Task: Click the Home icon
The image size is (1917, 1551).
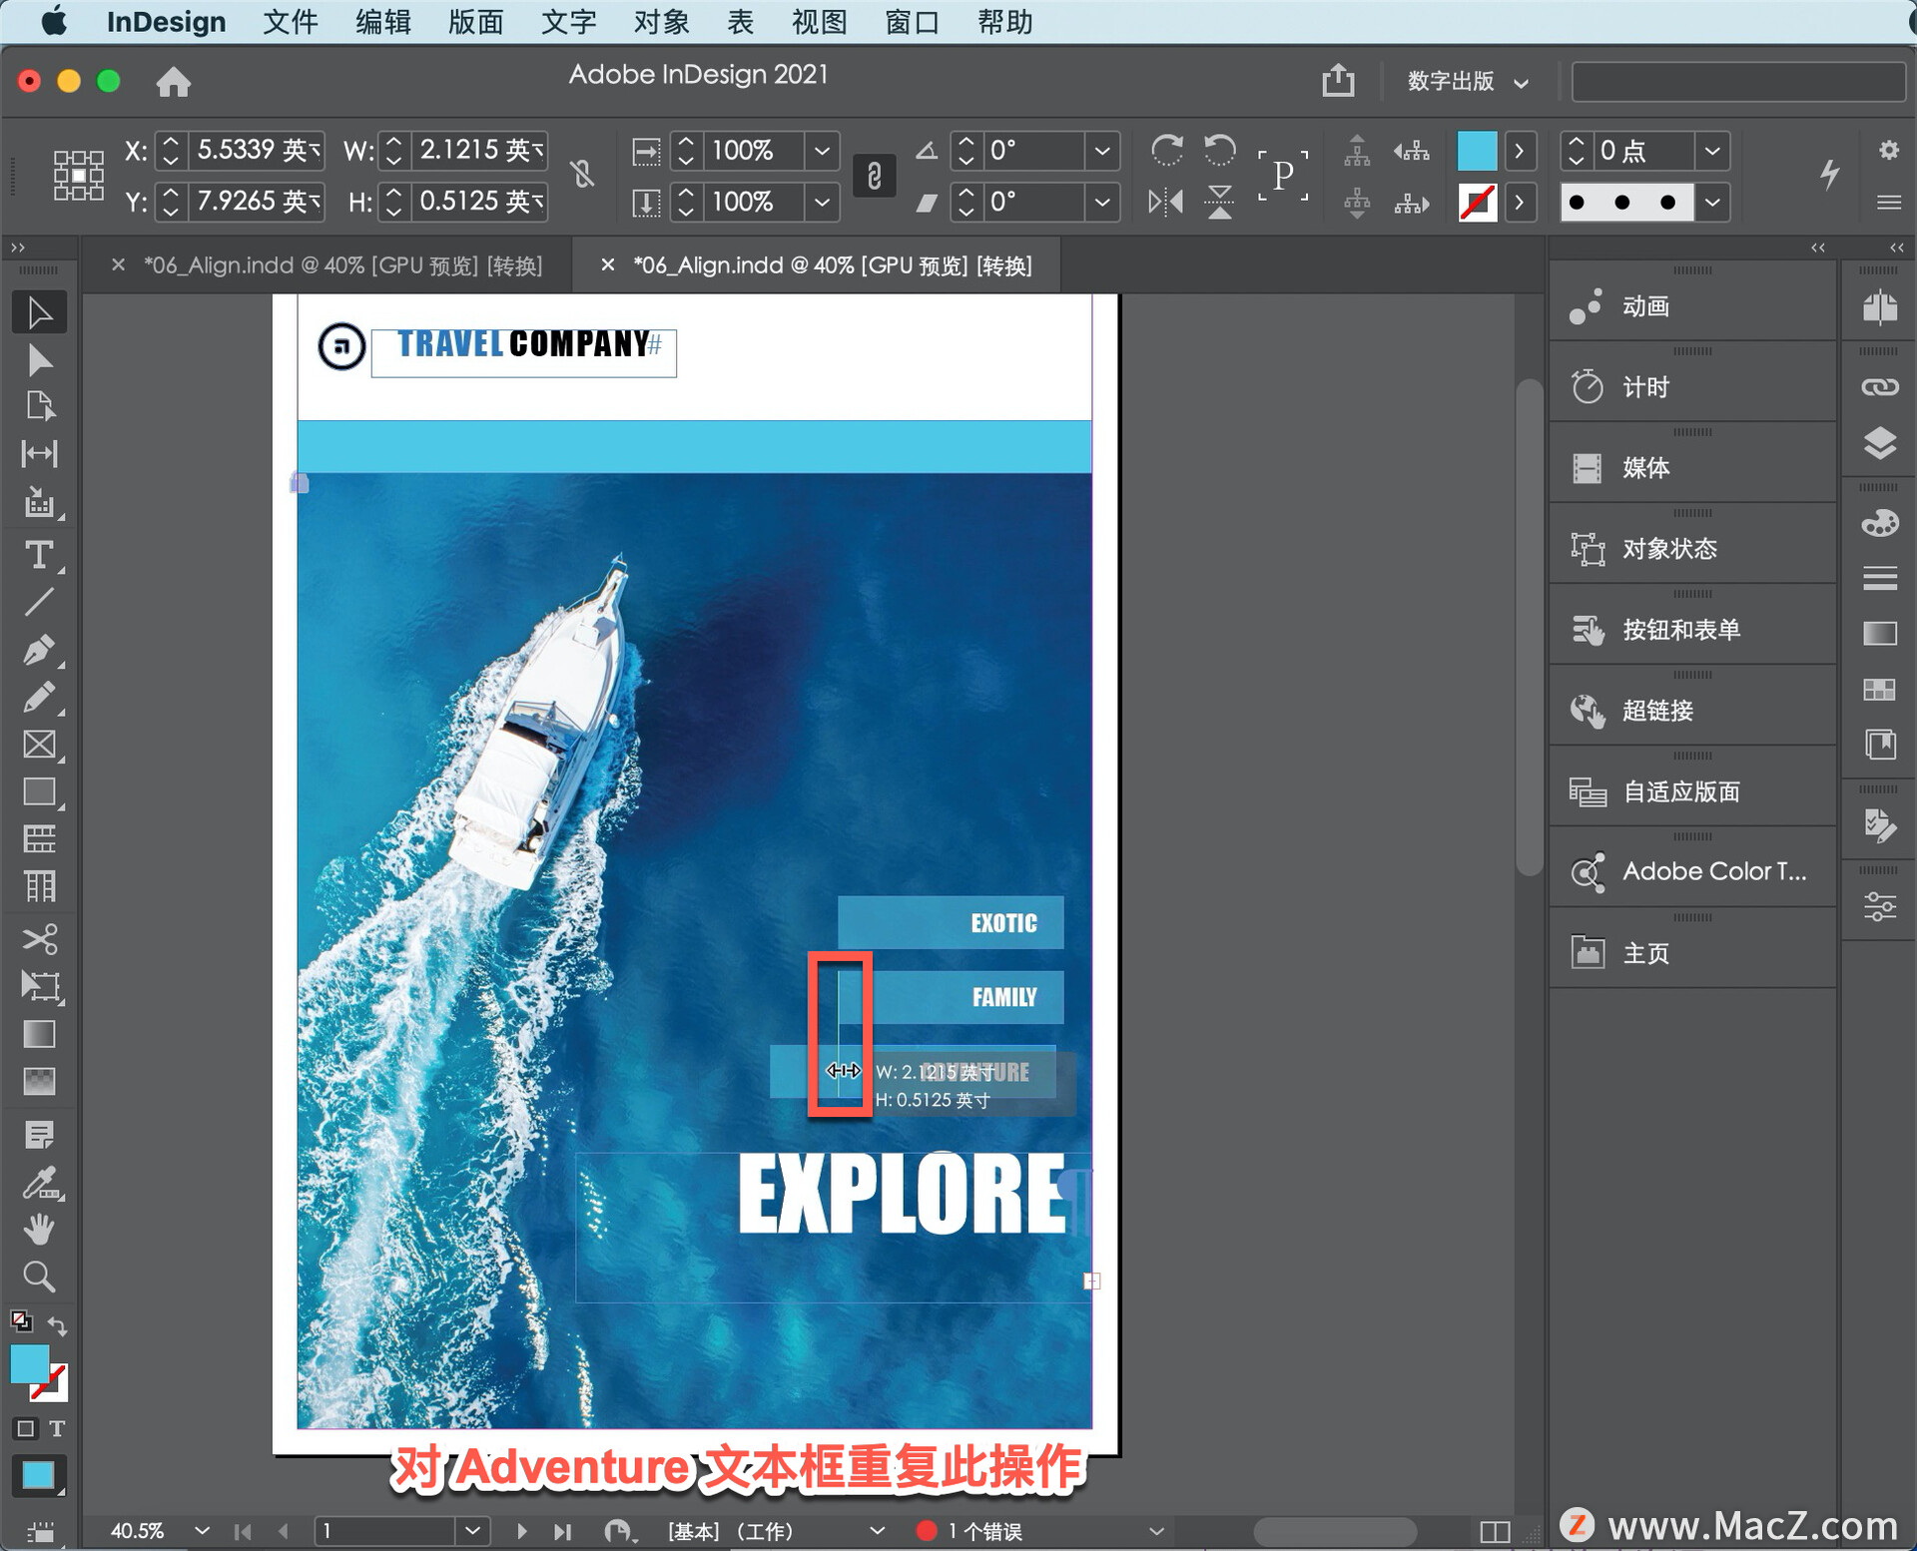Action: (173, 82)
